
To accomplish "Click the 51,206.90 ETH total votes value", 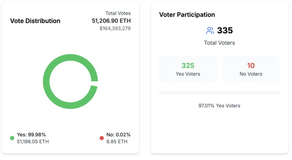I will 111,21.
